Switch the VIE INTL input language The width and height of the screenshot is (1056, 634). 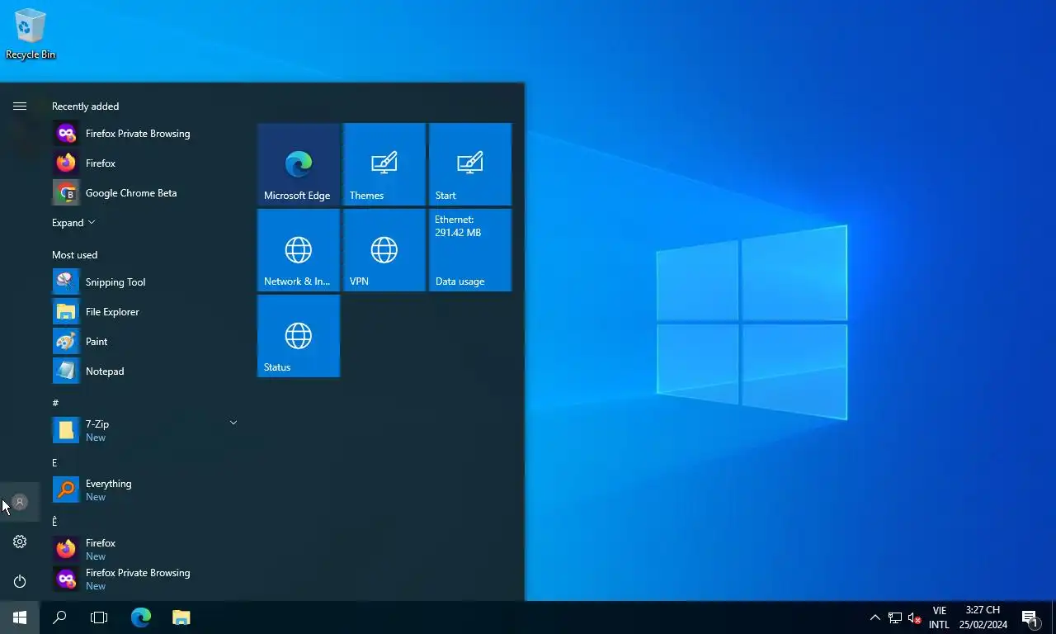[939, 617]
